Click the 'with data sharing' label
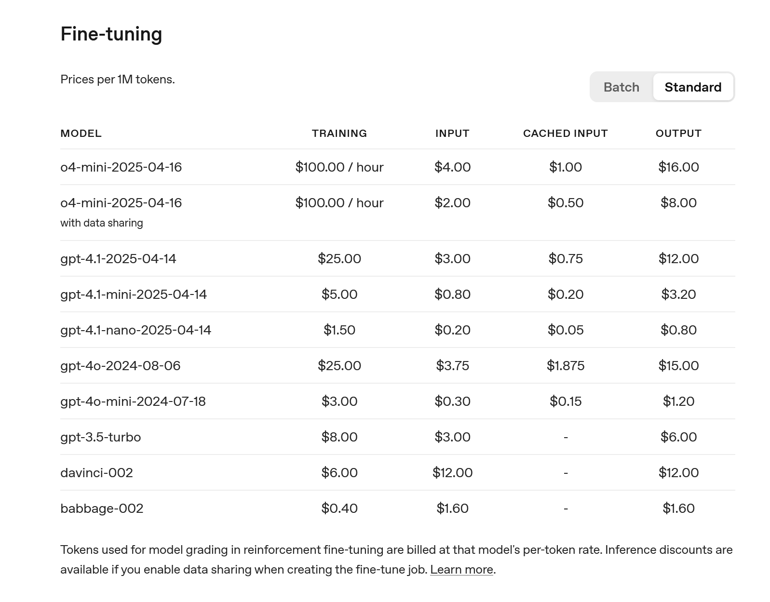 click(x=101, y=223)
